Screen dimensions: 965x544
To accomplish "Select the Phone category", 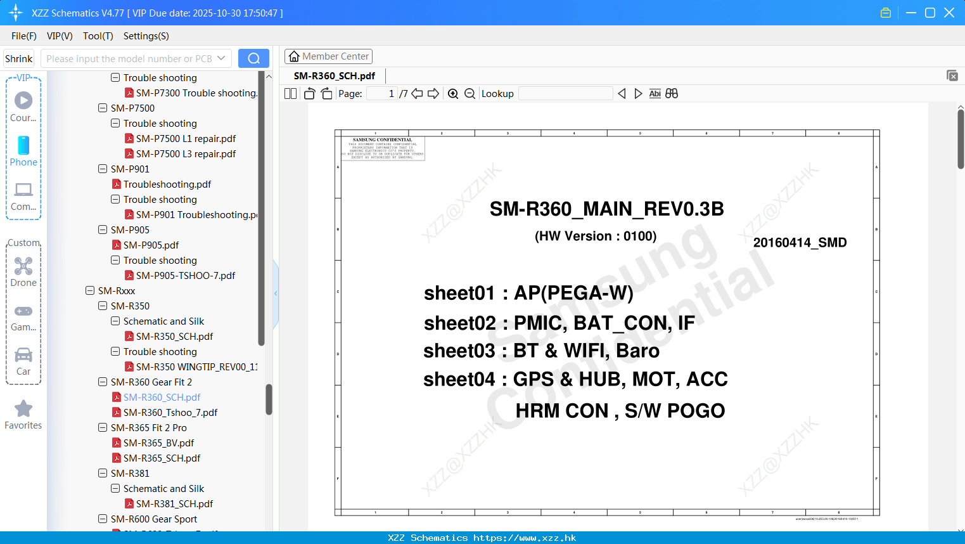I will click(x=23, y=151).
